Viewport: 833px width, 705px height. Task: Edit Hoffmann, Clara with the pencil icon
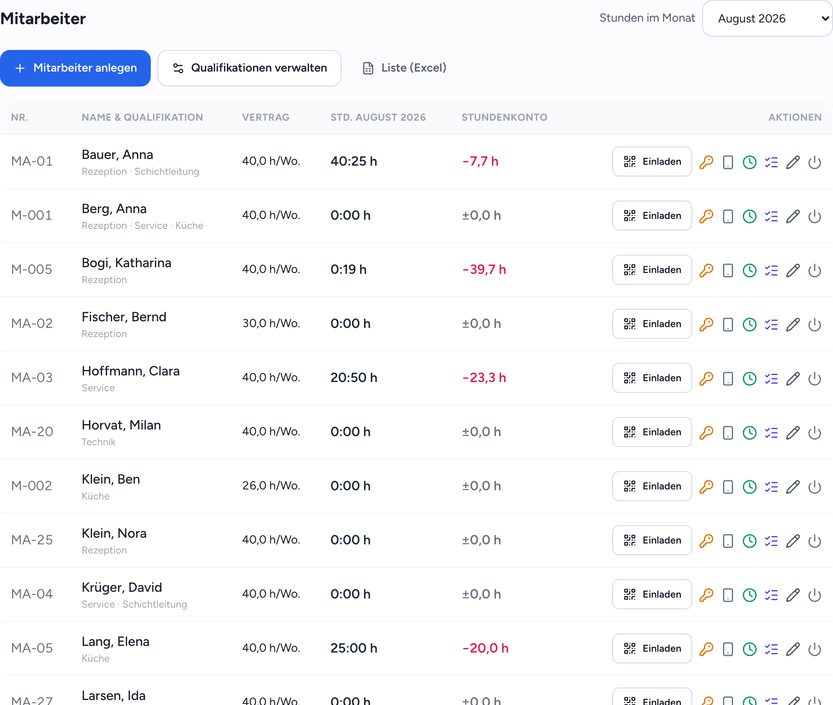coord(793,378)
